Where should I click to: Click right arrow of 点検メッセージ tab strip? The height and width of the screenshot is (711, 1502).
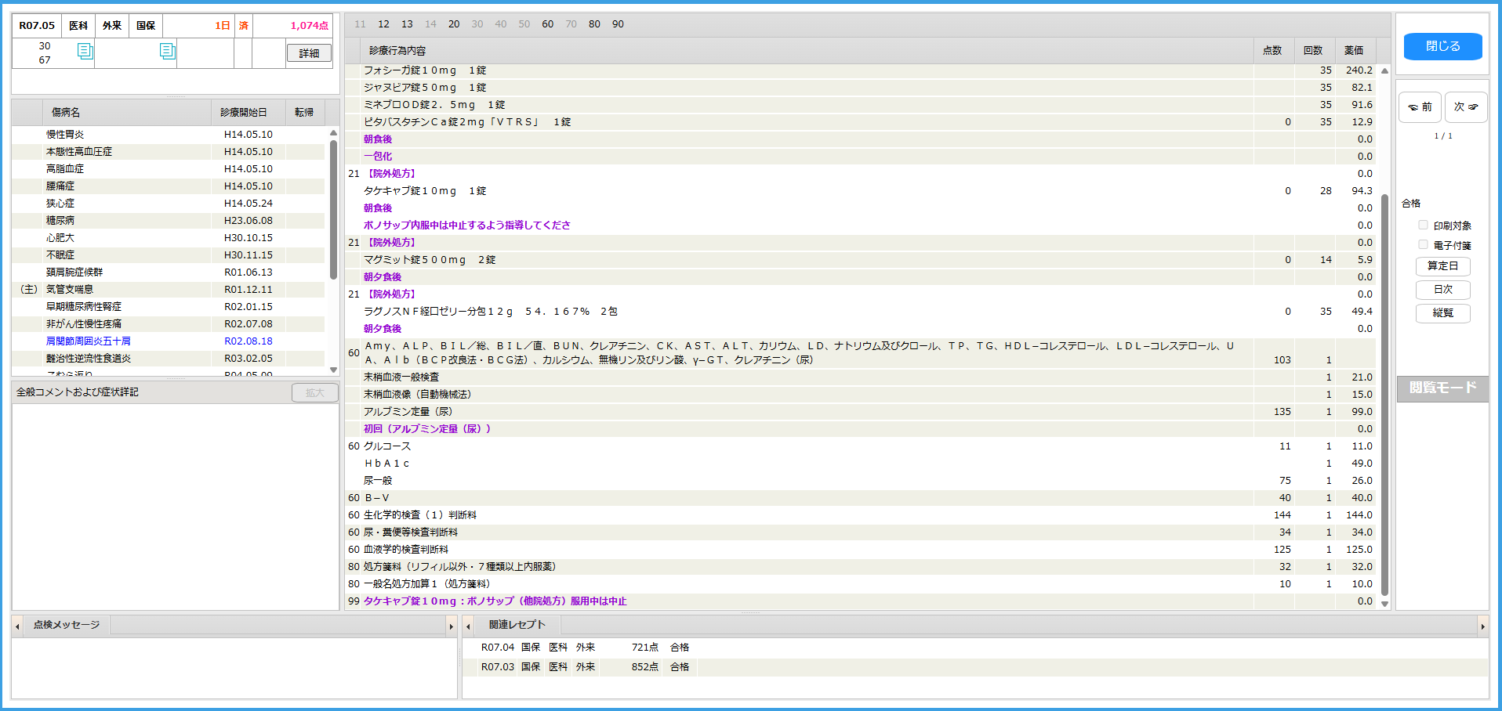(x=451, y=626)
